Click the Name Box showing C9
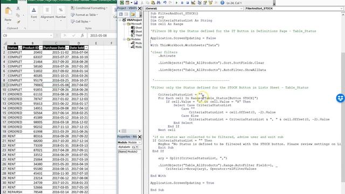This screenshot has height=194, width=345. (26, 36)
